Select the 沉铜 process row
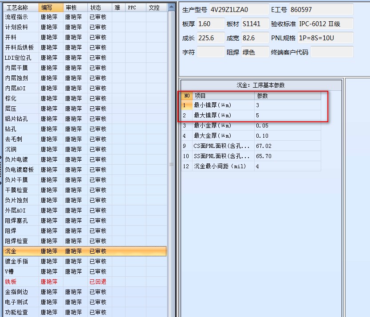Image resolution: width=370 pixels, height=317 pixels. (x=85, y=149)
